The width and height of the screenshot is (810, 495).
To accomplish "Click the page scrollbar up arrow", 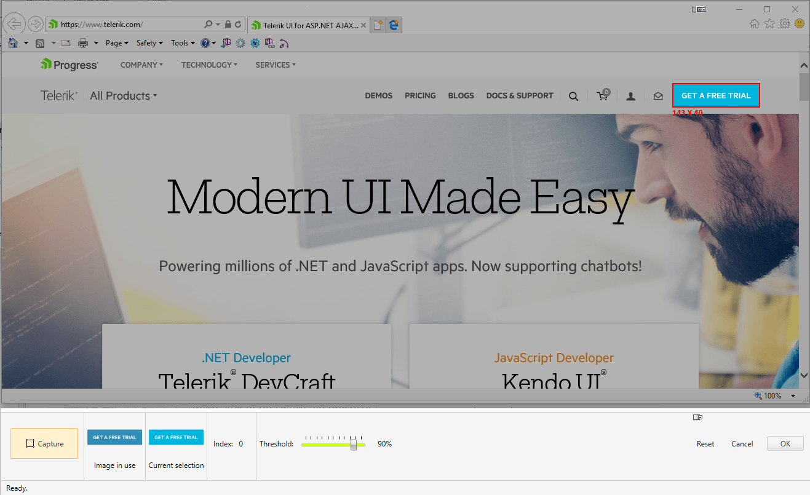I will coord(804,65).
